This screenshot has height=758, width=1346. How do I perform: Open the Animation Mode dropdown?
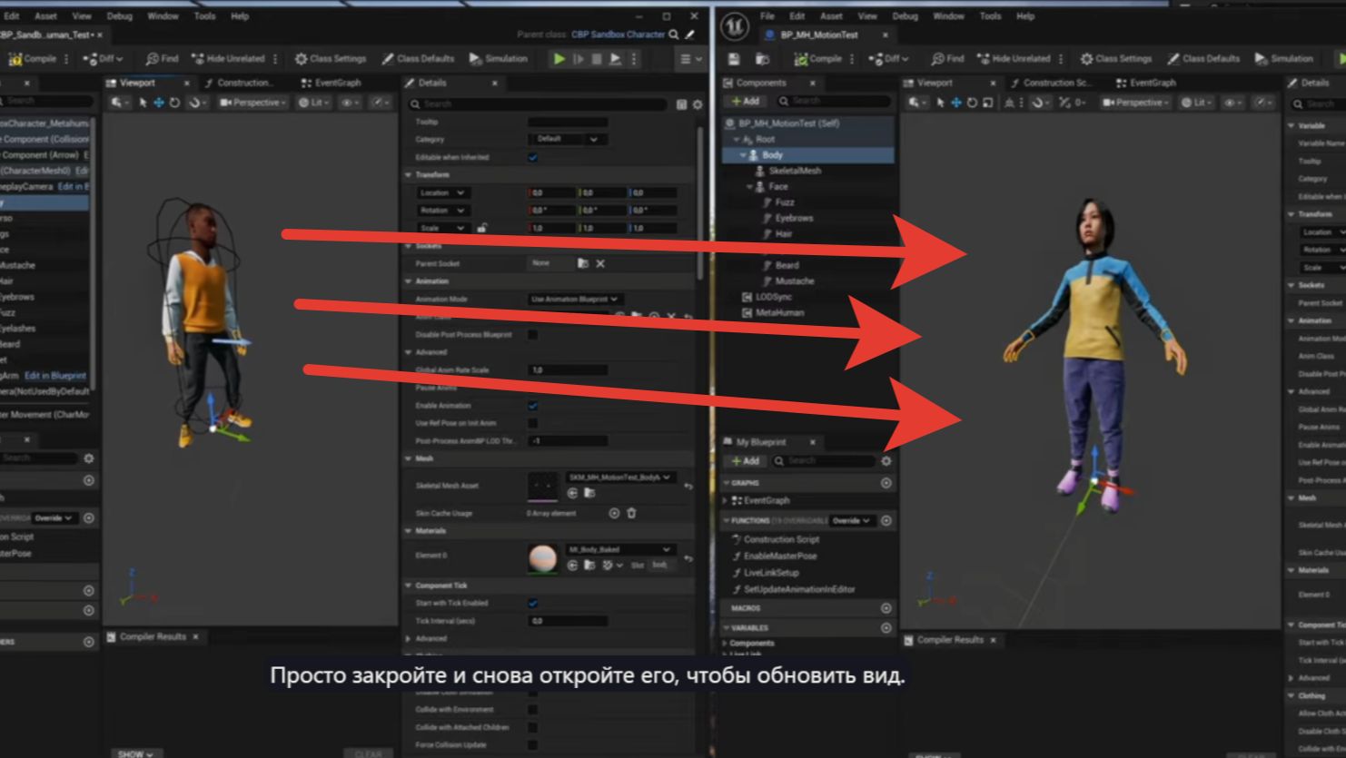click(x=574, y=299)
